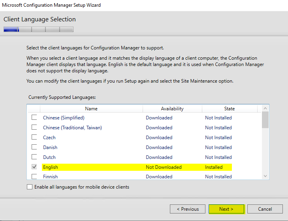Click the Next button
The image size is (288, 221).
click(226, 209)
